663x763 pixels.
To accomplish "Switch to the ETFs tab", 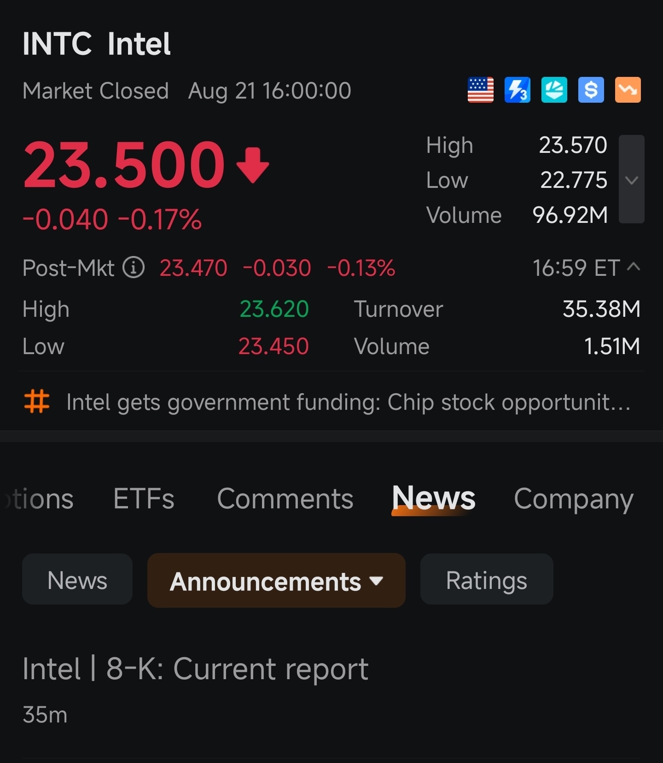I will (144, 499).
